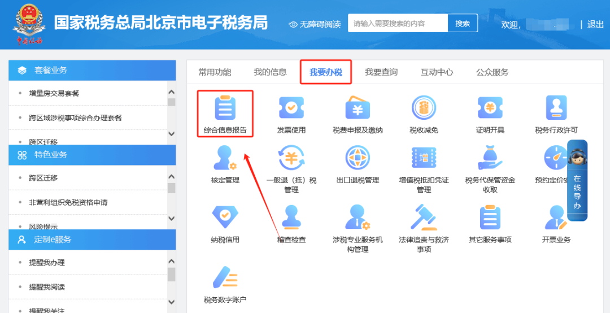The height and width of the screenshot is (313, 610).
Task: Click down arrow in 特色业务 list
Action: [x=171, y=218]
